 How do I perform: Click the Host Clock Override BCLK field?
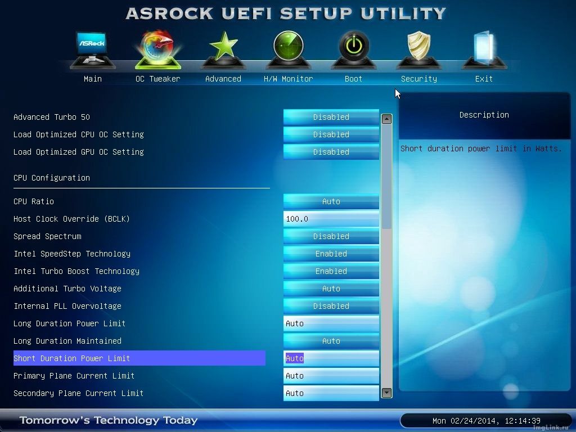(331, 219)
